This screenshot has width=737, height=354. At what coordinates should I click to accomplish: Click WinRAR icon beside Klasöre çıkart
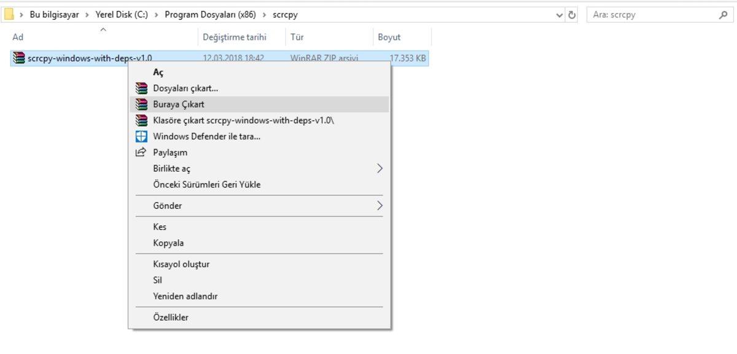coord(141,120)
